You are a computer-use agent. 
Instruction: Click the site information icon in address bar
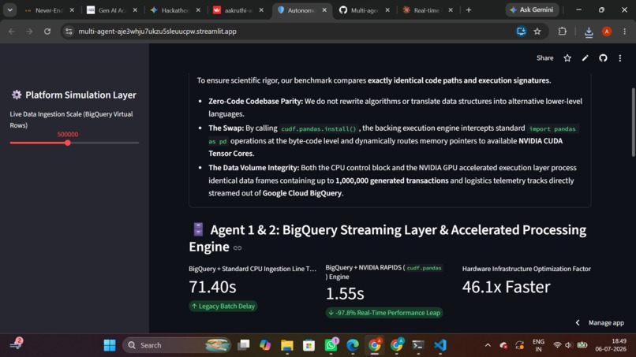pos(69,32)
